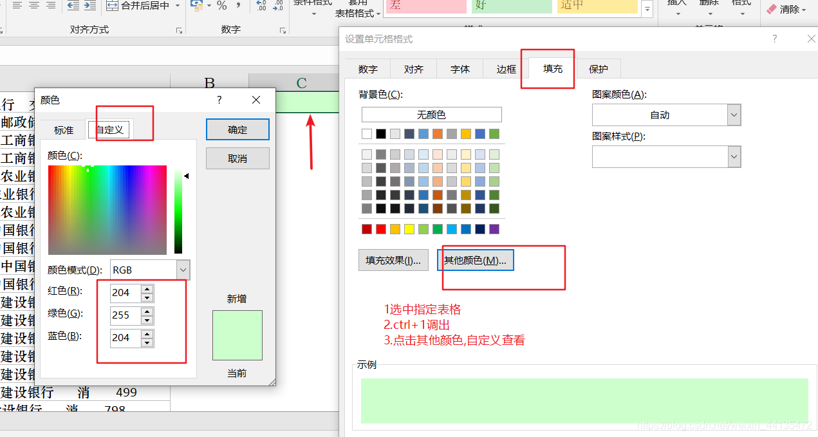This screenshot has height=437, width=818.
Task: Switch to the 自定义 tab
Action: (x=109, y=129)
